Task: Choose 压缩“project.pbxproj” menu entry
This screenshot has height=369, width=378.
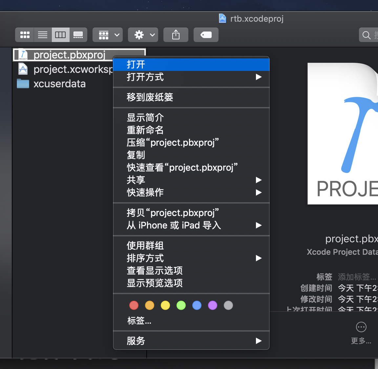Action: point(191,142)
